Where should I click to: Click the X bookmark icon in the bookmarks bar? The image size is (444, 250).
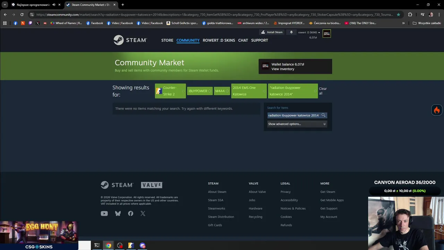click(37, 23)
